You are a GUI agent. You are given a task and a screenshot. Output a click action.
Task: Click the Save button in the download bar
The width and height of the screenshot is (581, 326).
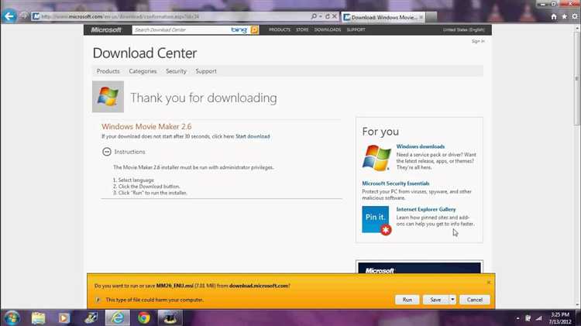435,300
